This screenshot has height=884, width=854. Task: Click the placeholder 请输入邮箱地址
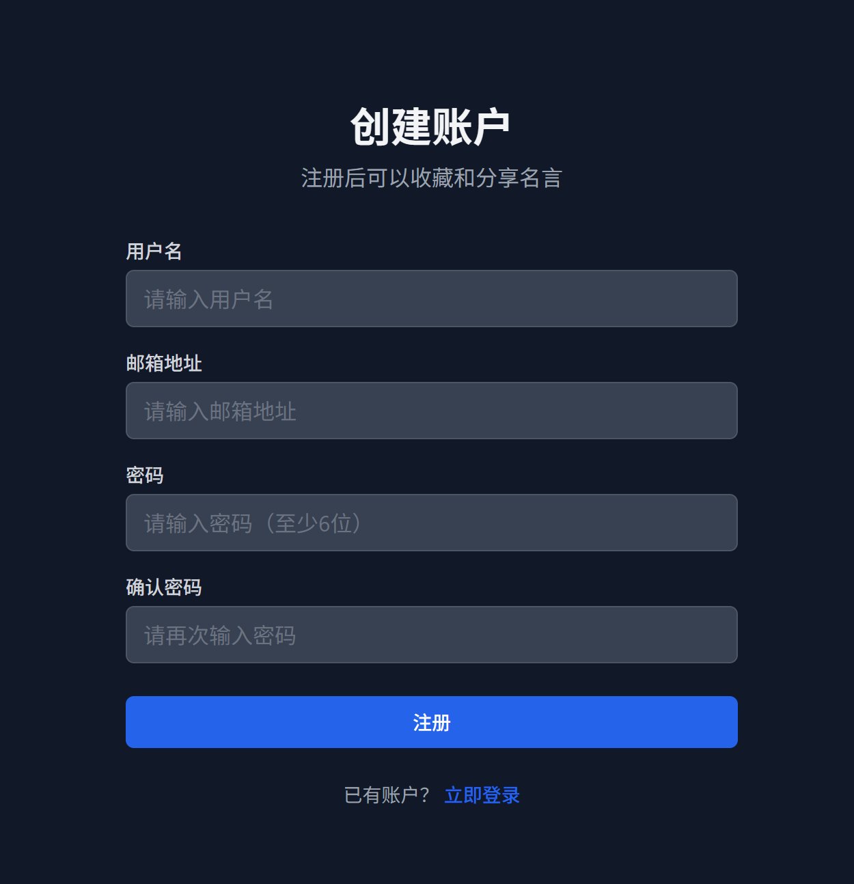220,411
